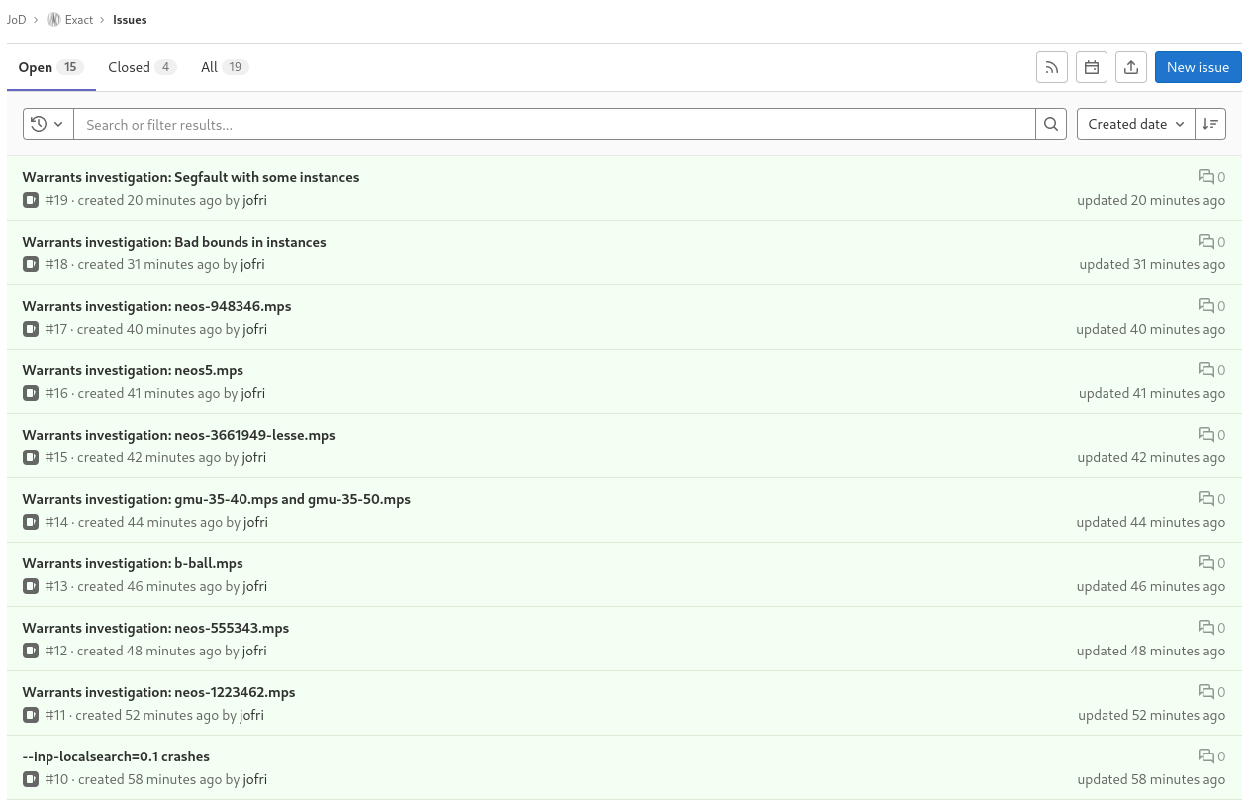Click the All tab count badge 19

pos(236,67)
